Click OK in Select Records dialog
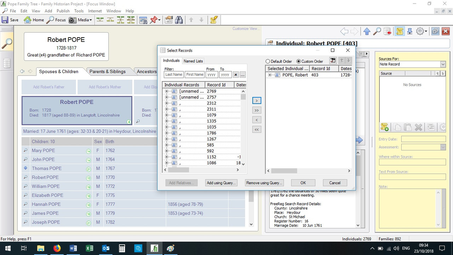The height and width of the screenshot is (255, 453). click(x=303, y=183)
